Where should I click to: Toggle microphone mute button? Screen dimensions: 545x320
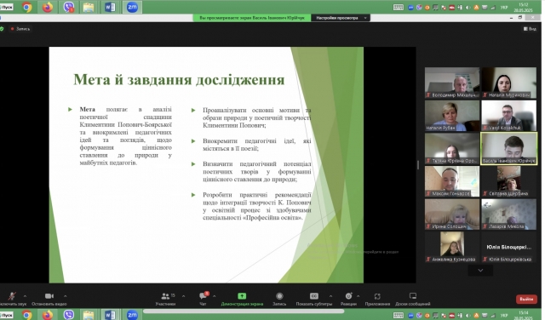pyautogui.click(x=12, y=296)
